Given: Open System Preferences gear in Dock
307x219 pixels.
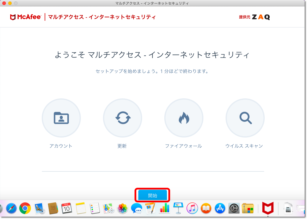Looking at the screenshot, I should coord(234,208).
